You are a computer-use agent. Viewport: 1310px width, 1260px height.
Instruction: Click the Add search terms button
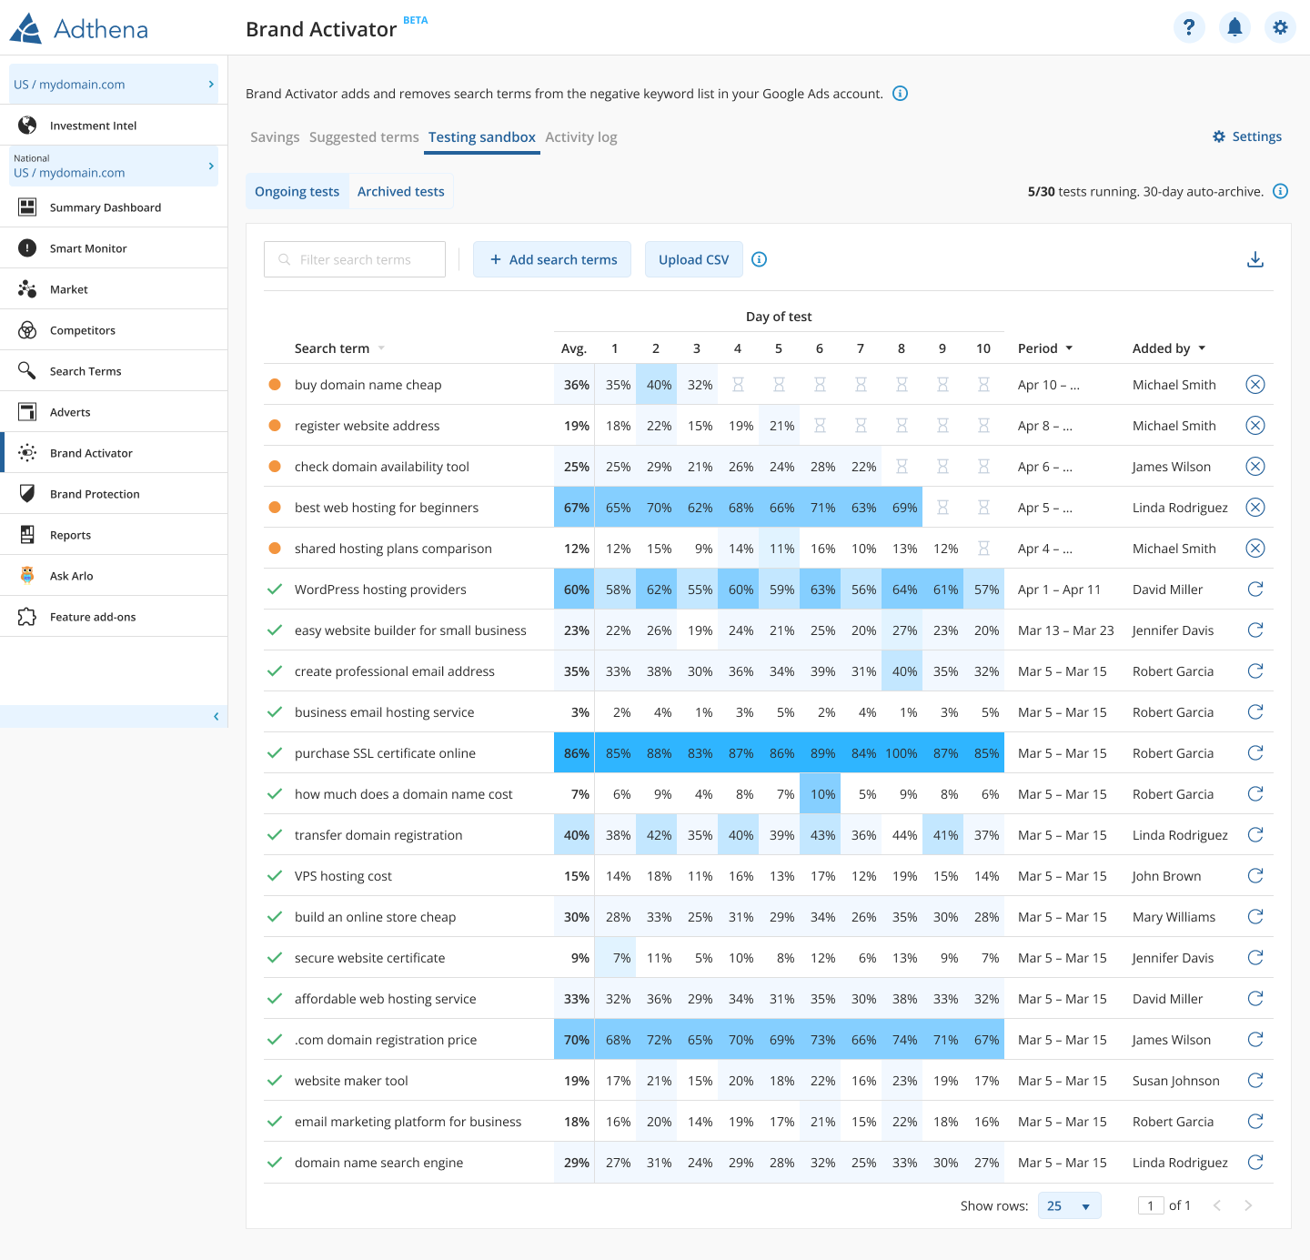(552, 259)
